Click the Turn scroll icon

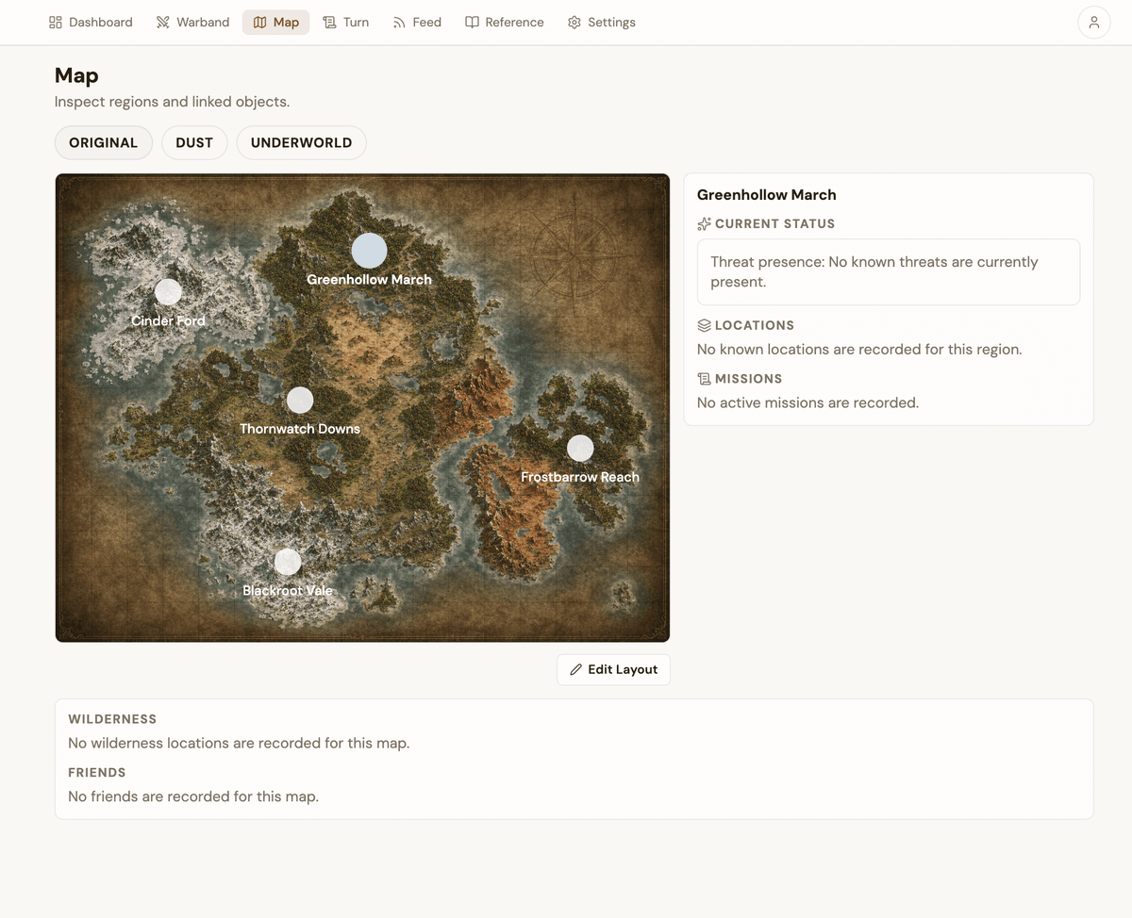(x=329, y=22)
